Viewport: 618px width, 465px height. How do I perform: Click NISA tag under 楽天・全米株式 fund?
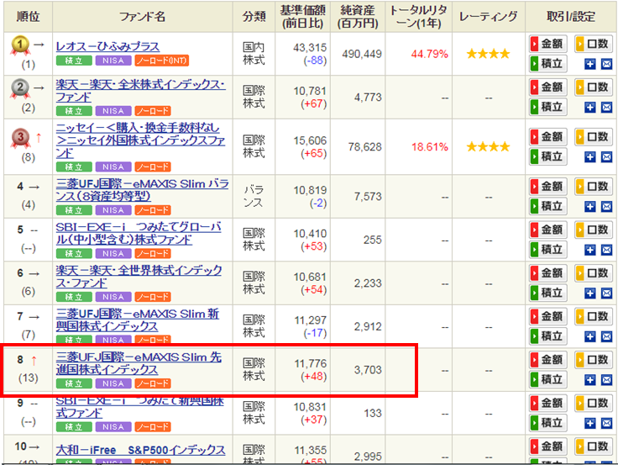pos(113,111)
